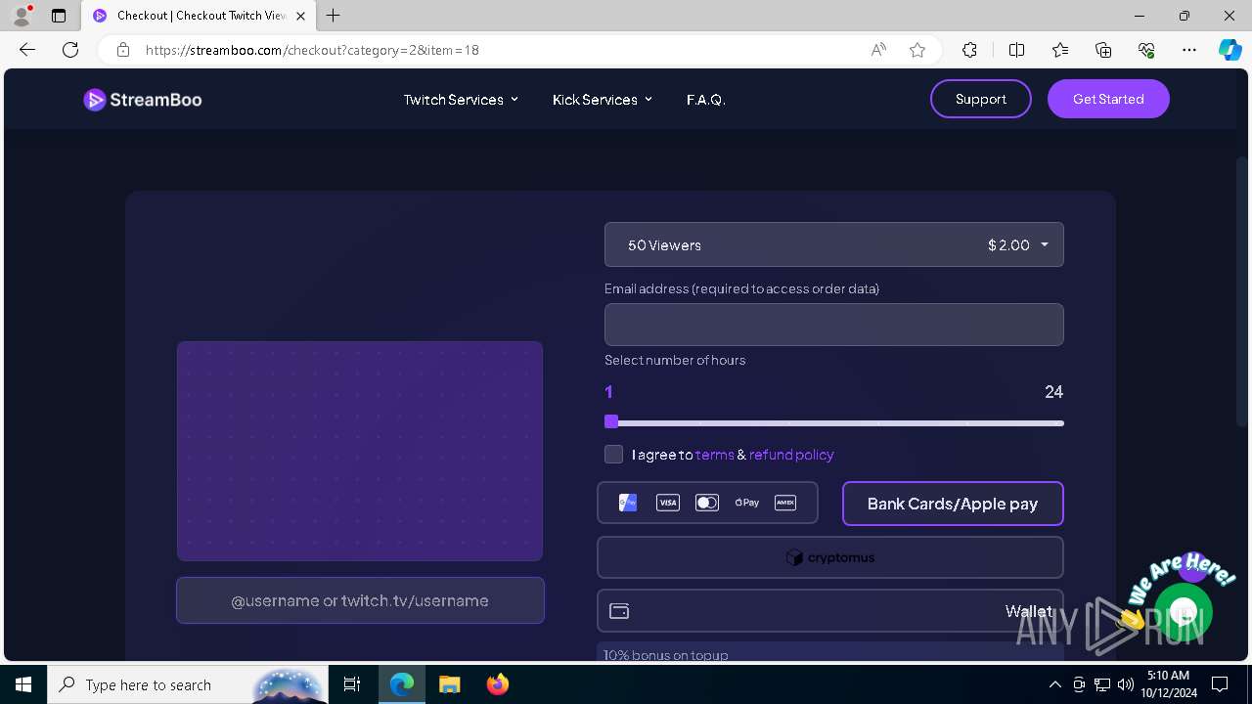The height and width of the screenshot is (704, 1252).
Task: Open the notifications center
Action: click(1220, 684)
